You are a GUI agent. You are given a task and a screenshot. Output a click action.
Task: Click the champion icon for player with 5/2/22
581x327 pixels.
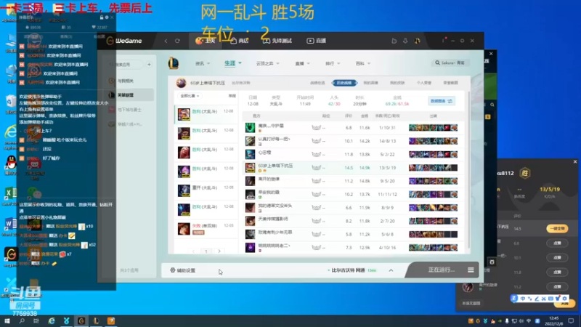pos(250,154)
